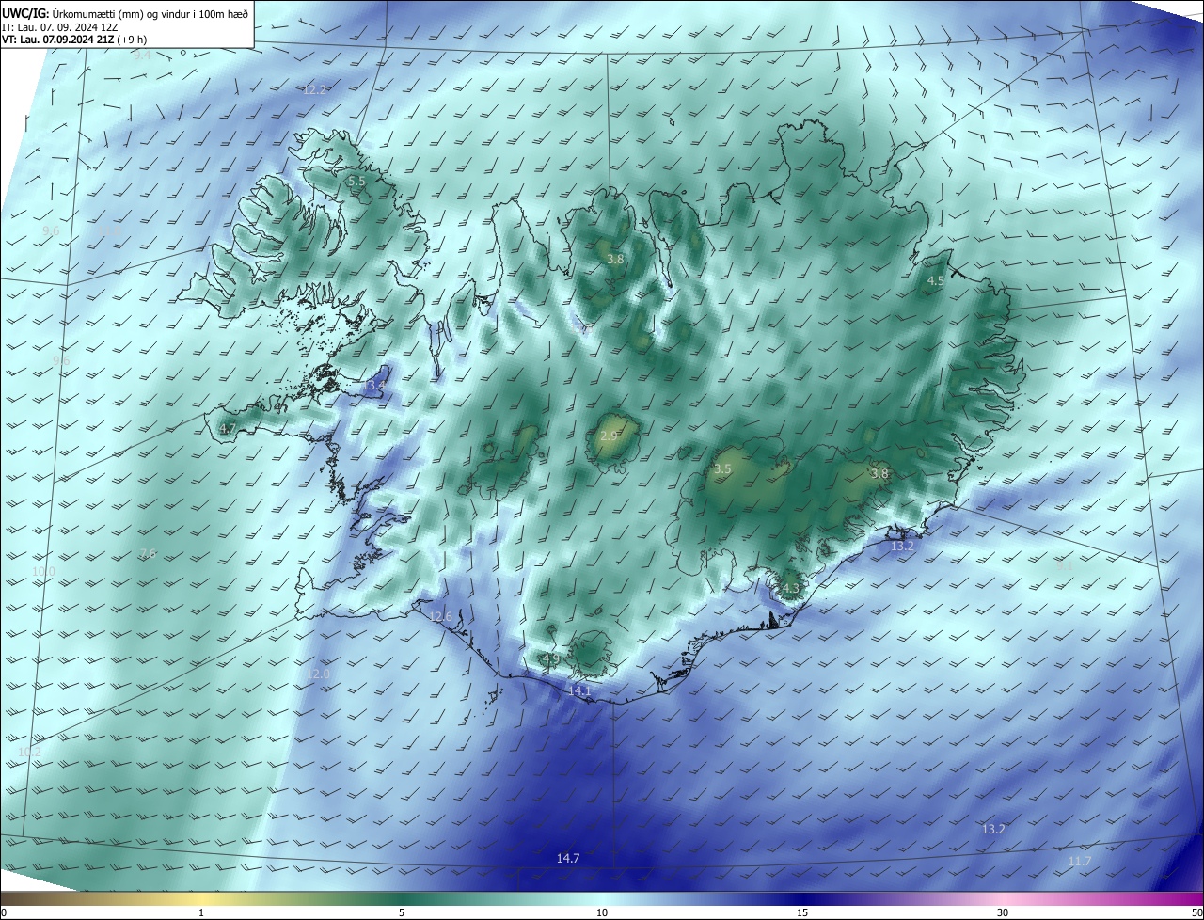Click the '50' tick label on the color scale
The image size is (1204, 920).
tap(1196, 913)
